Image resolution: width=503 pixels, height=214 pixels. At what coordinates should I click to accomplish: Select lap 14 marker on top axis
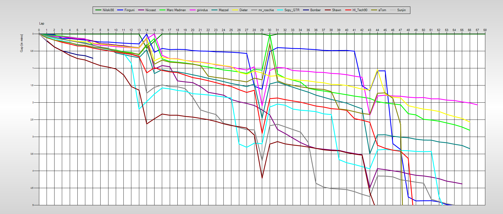tap(147, 30)
